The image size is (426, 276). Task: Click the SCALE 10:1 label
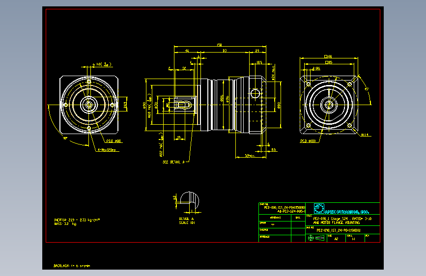[187, 223]
